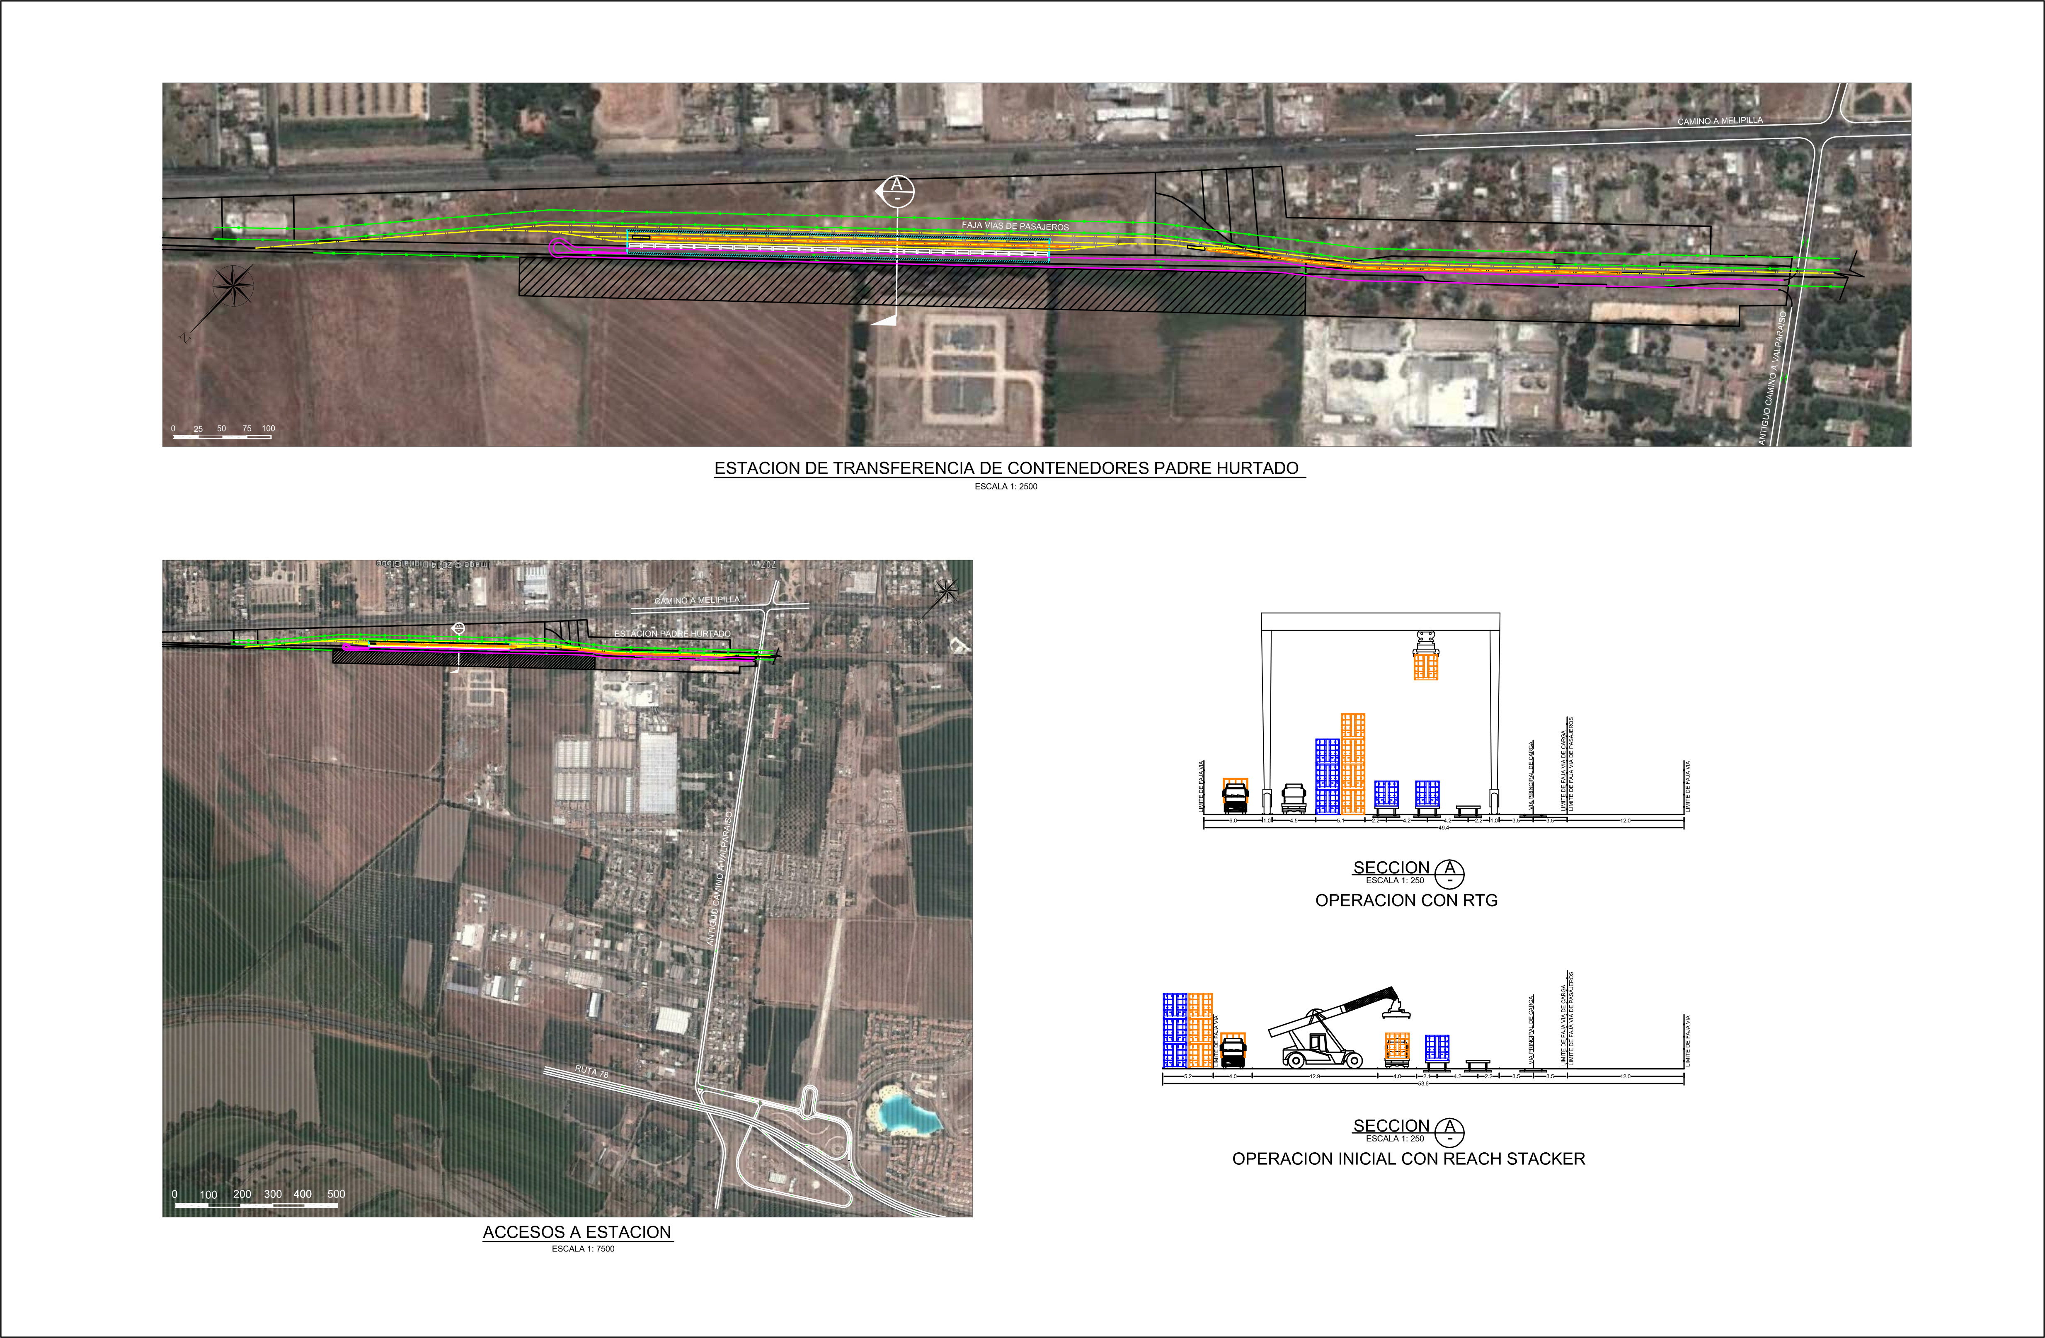Click the 'ESCALA 1: 2500' label
The height and width of the screenshot is (1338, 2045).
[x=1006, y=486]
